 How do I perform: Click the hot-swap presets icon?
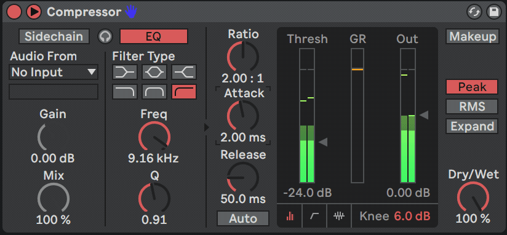click(x=474, y=12)
